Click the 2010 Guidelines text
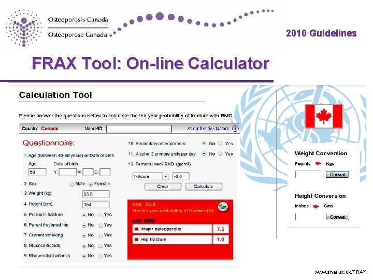373x280 pixels. click(x=321, y=33)
